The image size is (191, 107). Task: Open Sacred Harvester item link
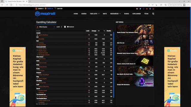point(43,53)
